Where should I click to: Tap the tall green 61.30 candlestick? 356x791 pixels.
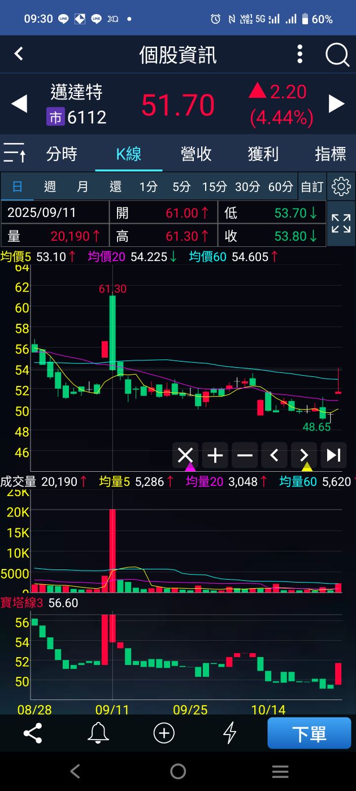click(112, 332)
